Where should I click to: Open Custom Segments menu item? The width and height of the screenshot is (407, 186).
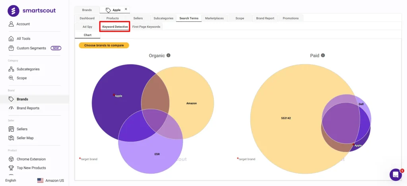(31, 48)
